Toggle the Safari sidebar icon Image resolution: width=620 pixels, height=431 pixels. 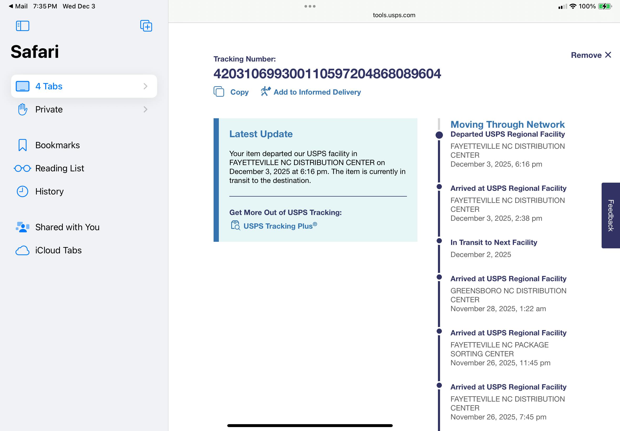22,26
